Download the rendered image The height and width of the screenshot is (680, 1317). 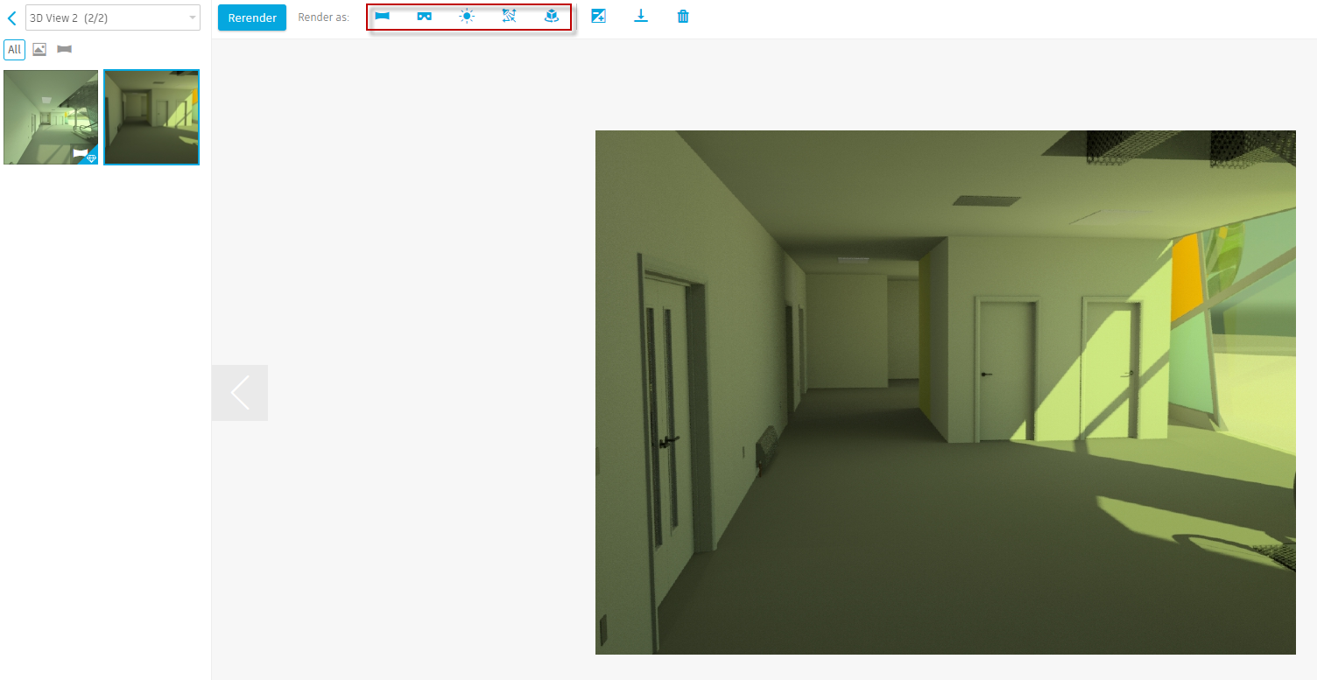click(x=641, y=16)
